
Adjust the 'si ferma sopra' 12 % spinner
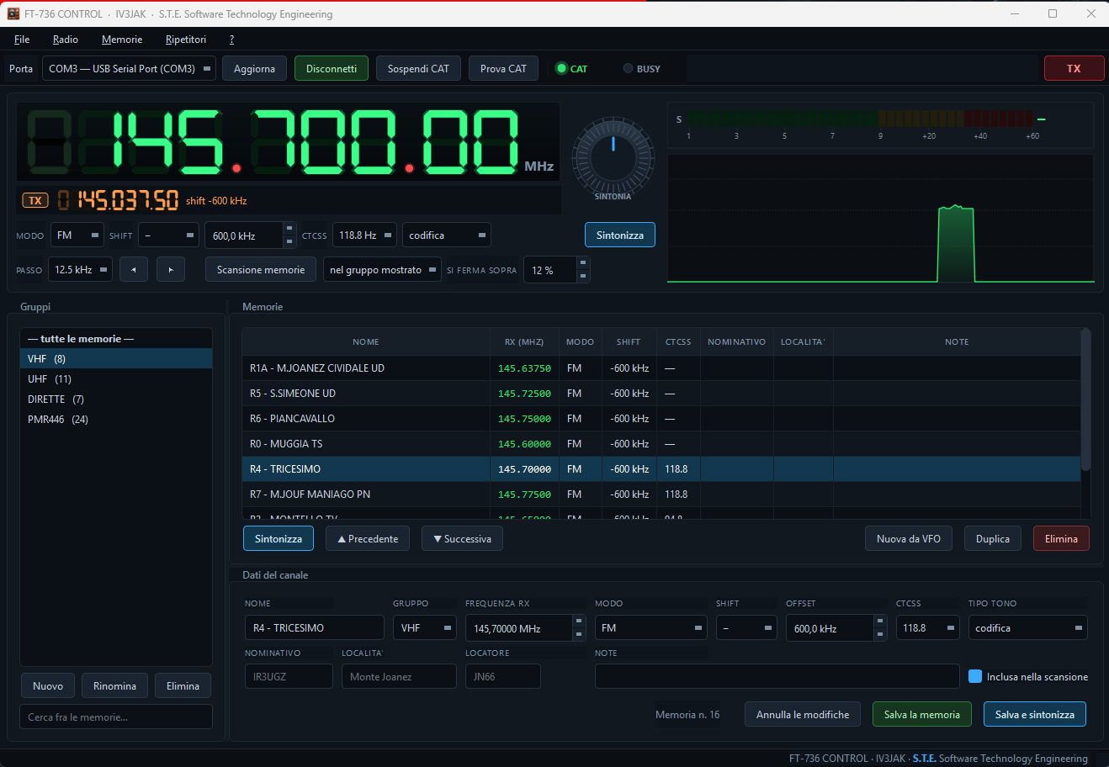(x=556, y=270)
